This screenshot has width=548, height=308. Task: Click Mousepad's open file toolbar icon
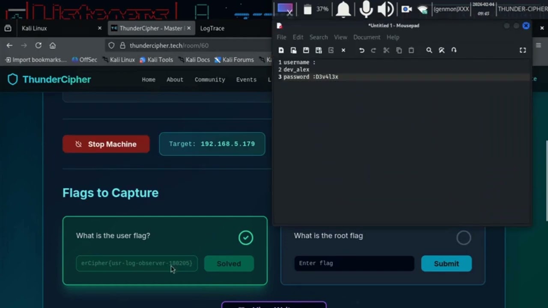coord(294,50)
